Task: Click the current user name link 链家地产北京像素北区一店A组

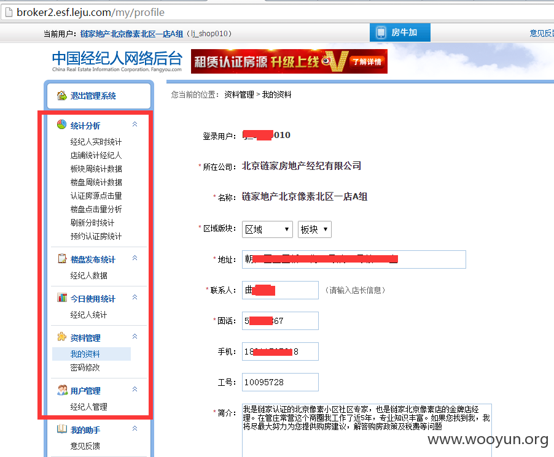Action: [131, 34]
